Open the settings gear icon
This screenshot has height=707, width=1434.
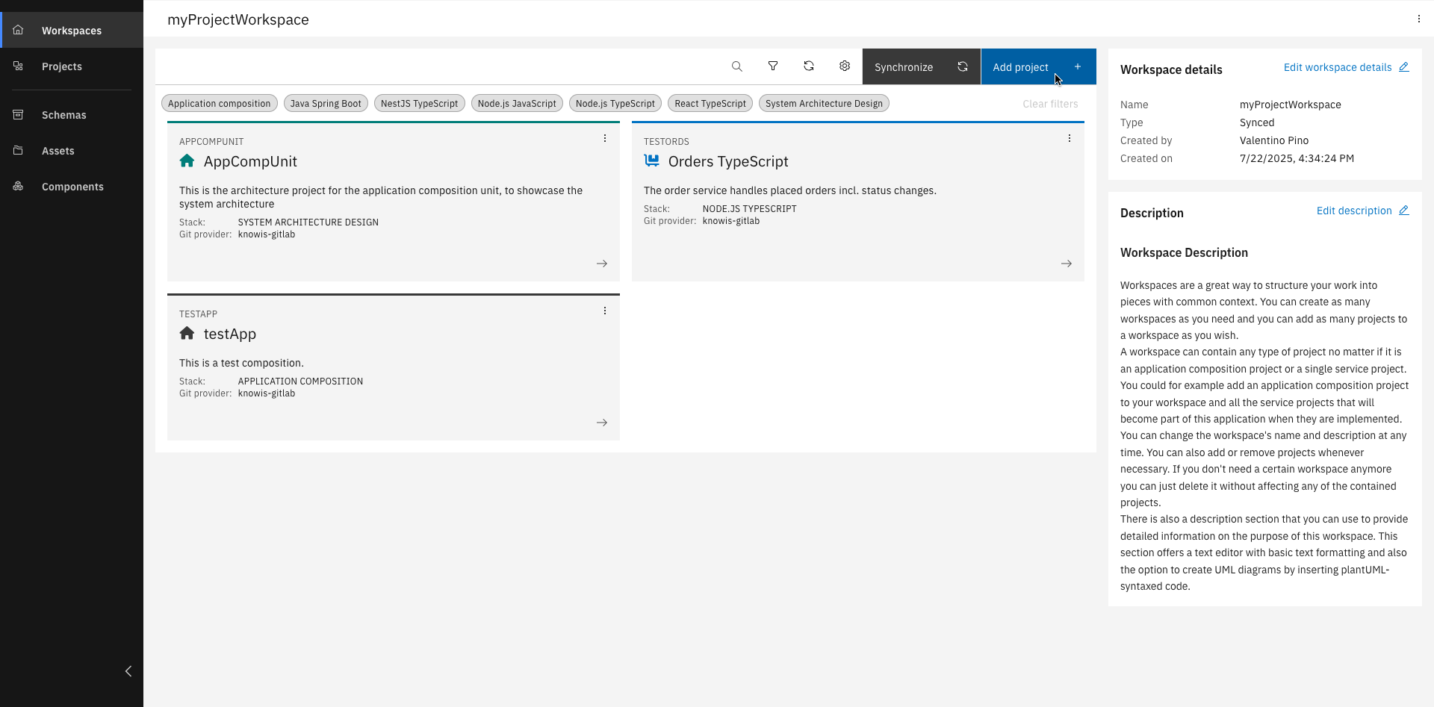pyautogui.click(x=845, y=66)
